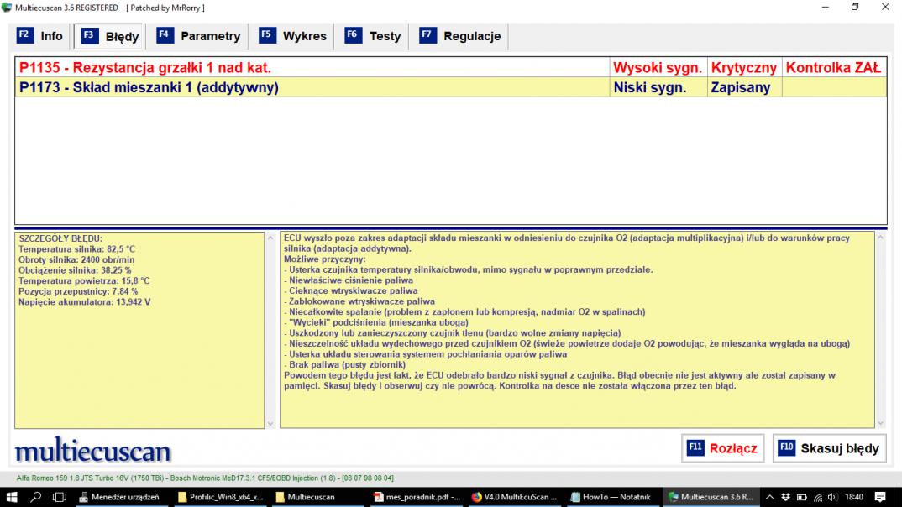Open the Parametry tab
902x507 pixels.
[198, 36]
